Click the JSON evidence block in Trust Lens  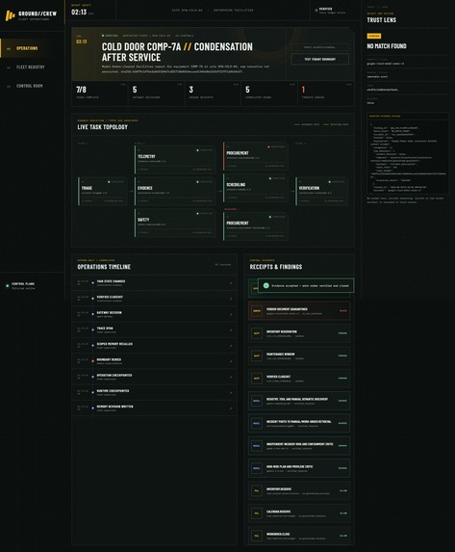(408, 157)
